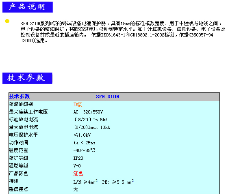Click the 产品说明 blue header banner
Screen dimensions: 228x195
pyautogui.click(x=28, y=7)
